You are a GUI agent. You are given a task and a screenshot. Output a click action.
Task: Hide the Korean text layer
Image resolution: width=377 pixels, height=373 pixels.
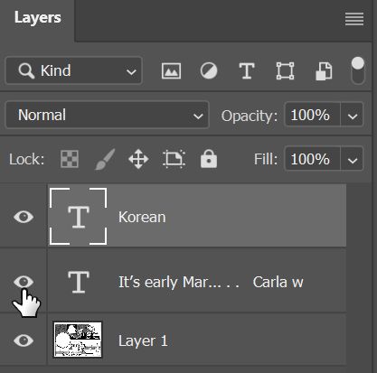tap(24, 217)
